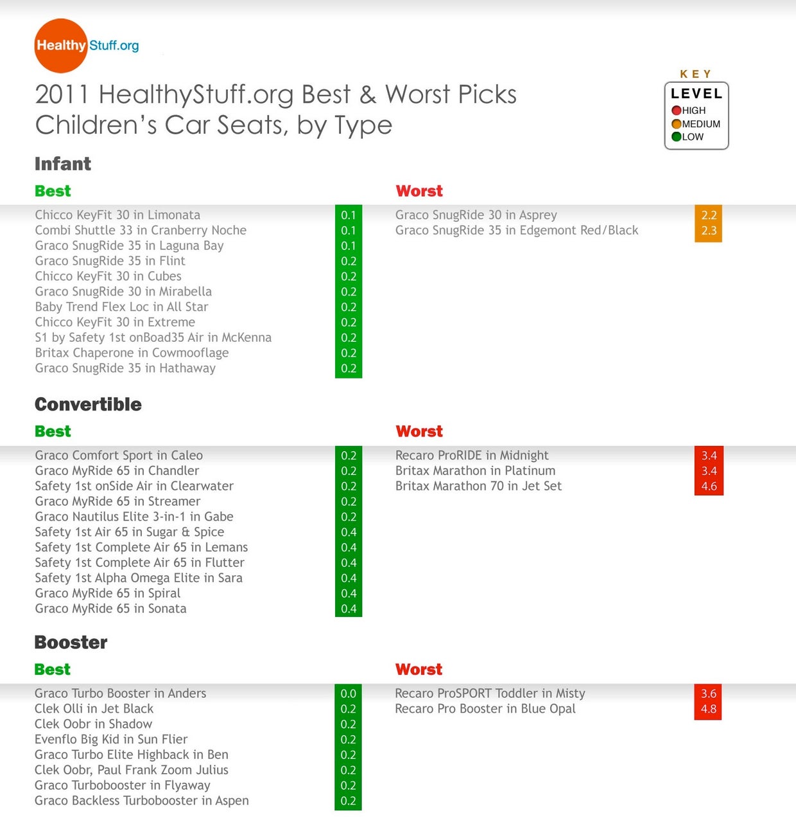Select Recaro ProRIDE in Midnight
This screenshot has height=829, width=796.
(x=472, y=455)
